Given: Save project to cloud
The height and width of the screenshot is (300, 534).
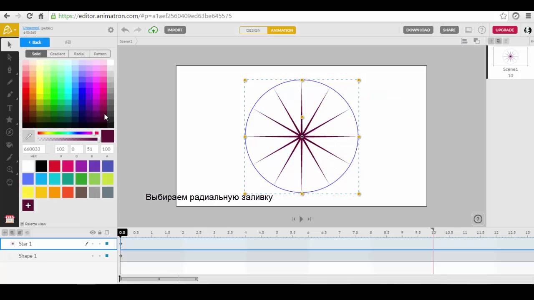Looking at the screenshot, I should click(x=153, y=30).
